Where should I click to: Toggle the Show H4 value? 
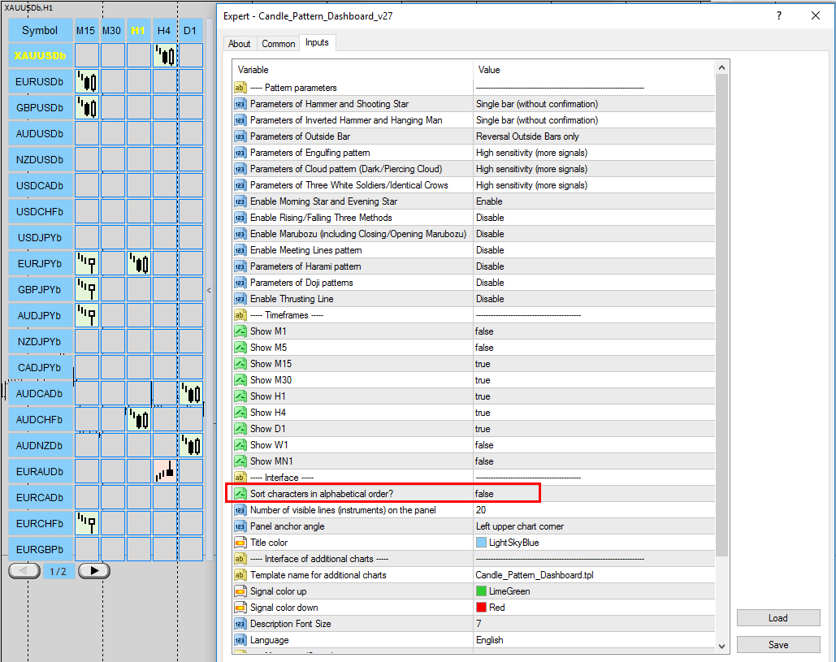(x=593, y=413)
